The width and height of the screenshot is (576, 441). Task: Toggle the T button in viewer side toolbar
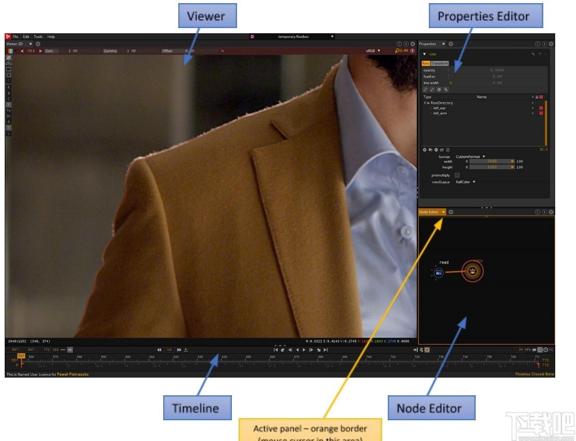[x=9, y=127]
